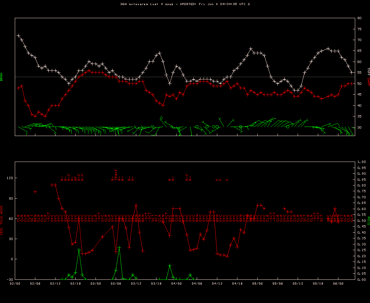370x303 pixels.
Task: Select the green BRBK axis label
Action: pos(2,76)
